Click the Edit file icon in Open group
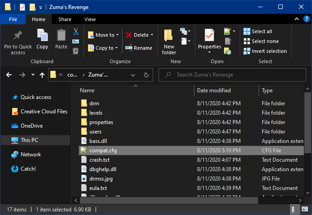 click(x=228, y=41)
